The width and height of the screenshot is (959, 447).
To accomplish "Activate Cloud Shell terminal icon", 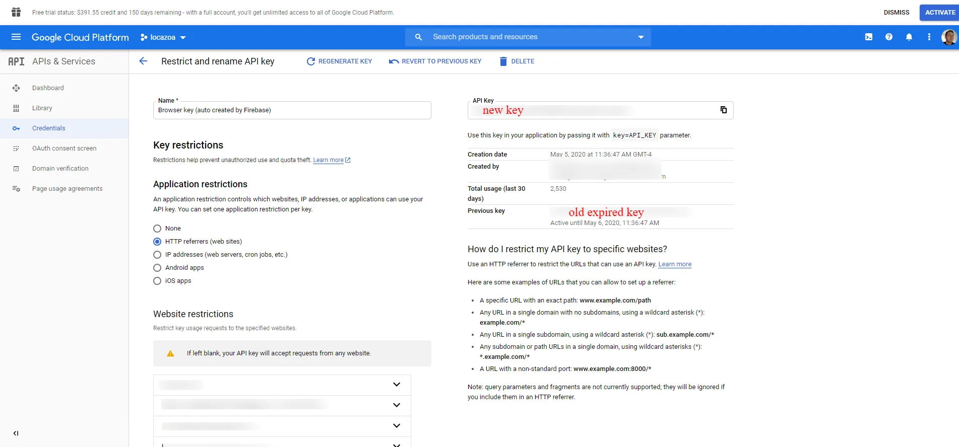I will 869,37.
